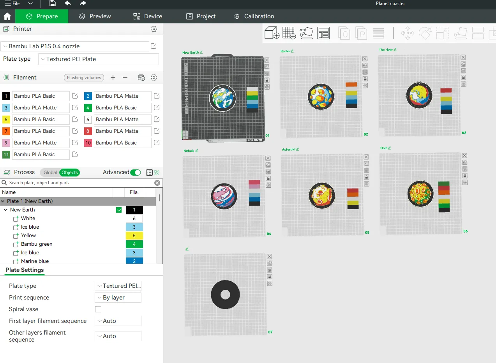The image size is (496, 363).
Task: Undo with the left-curved arrow icon
Action: [x=68, y=4]
